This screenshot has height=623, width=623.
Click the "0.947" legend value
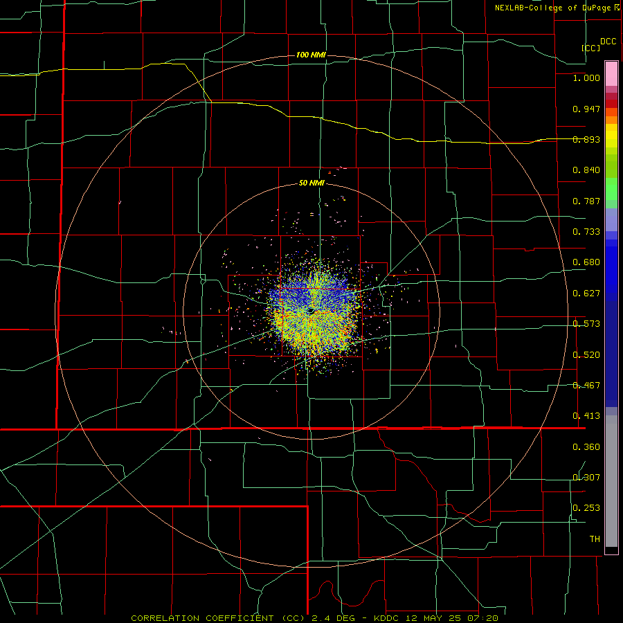click(x=586, y=109)
